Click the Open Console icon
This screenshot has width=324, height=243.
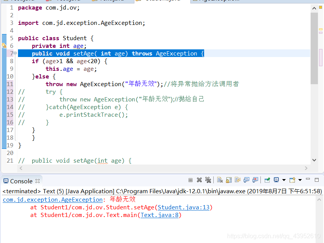pyautogui.click(x=292, y=180)
